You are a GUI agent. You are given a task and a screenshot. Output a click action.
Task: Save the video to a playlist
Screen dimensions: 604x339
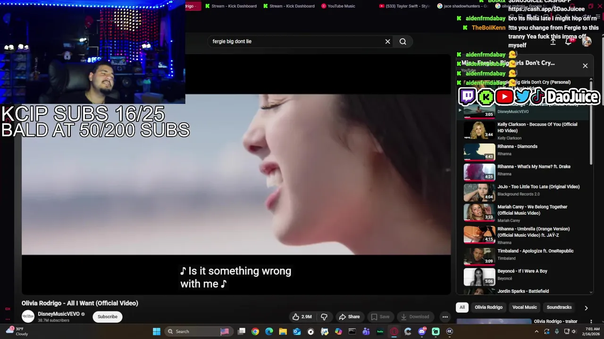tap(380, 317)
